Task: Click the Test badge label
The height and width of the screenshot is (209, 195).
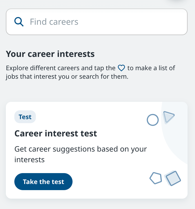Action: (x=25, y=117)
